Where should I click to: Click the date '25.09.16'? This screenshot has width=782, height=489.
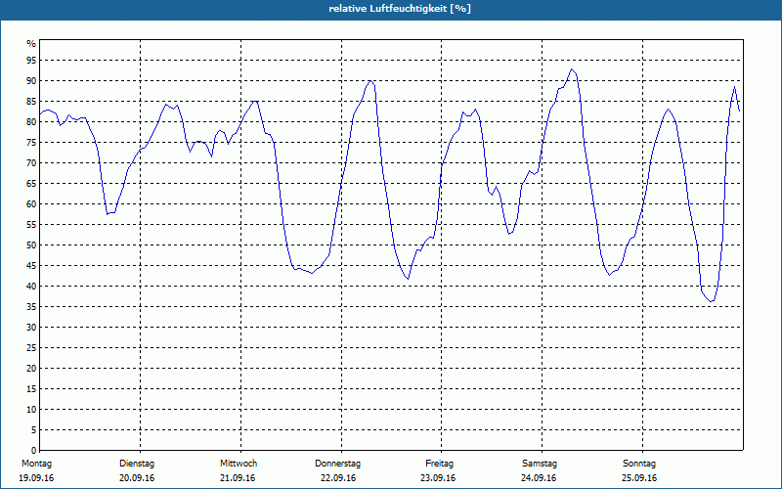coord(639,478)
